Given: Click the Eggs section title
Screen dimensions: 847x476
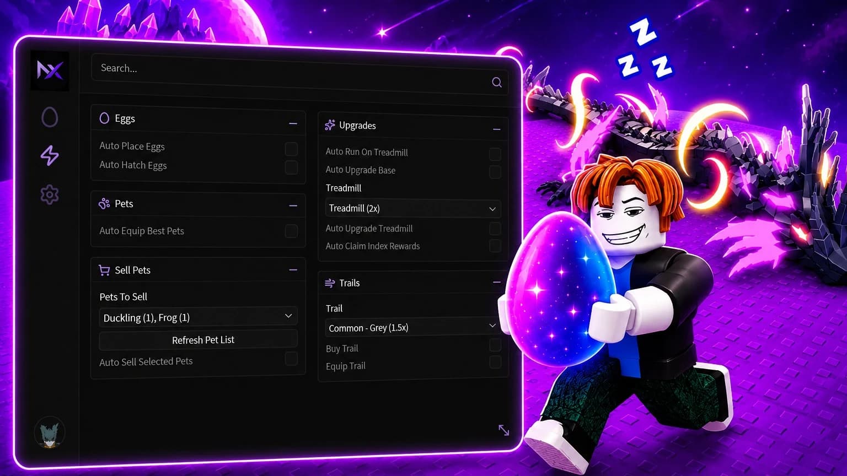Looking at the screenshot, I should [x=125, y=118].
